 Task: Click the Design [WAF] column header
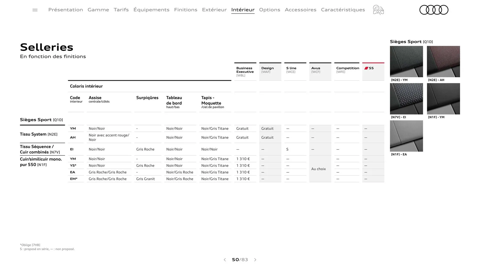(x=270, y=71)
